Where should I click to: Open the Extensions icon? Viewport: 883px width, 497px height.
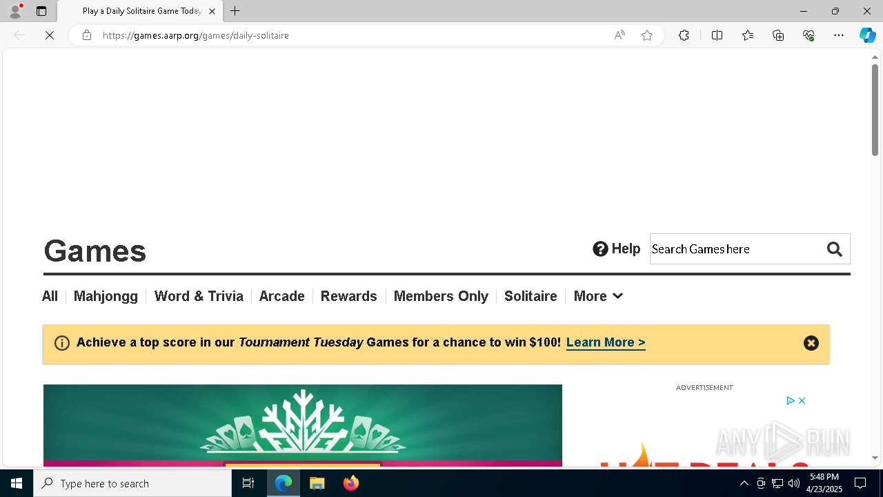(684, 35)
